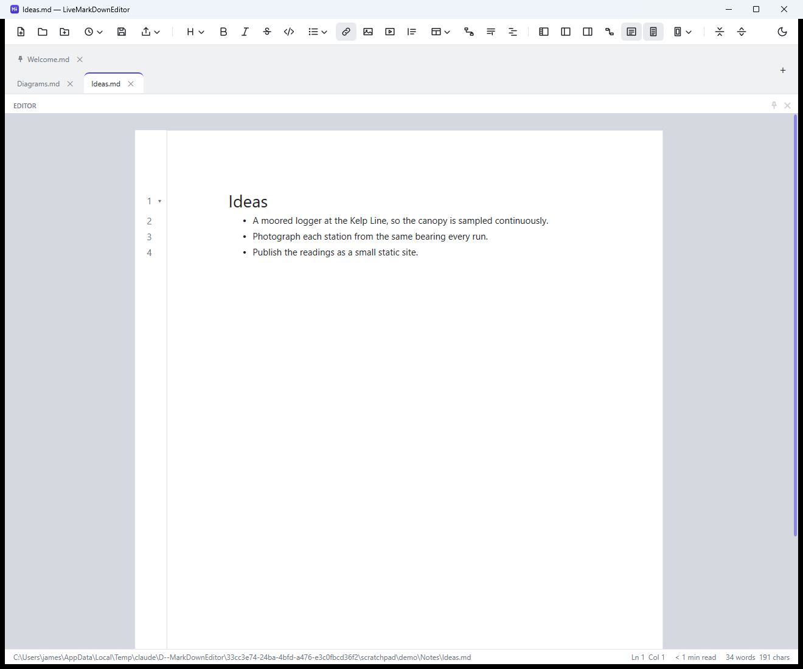Toggle the highlighted editor text view button
Viewport: 803px width, 669px height.
pyautogui.click(x=631, y=32)
